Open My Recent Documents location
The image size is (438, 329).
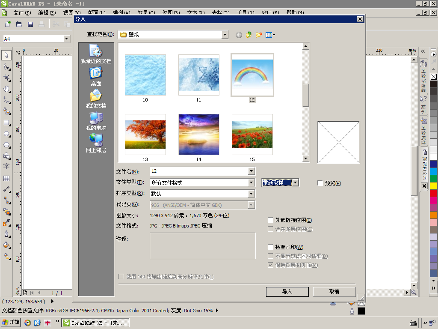pyautogui.click(x=96, y=54)
